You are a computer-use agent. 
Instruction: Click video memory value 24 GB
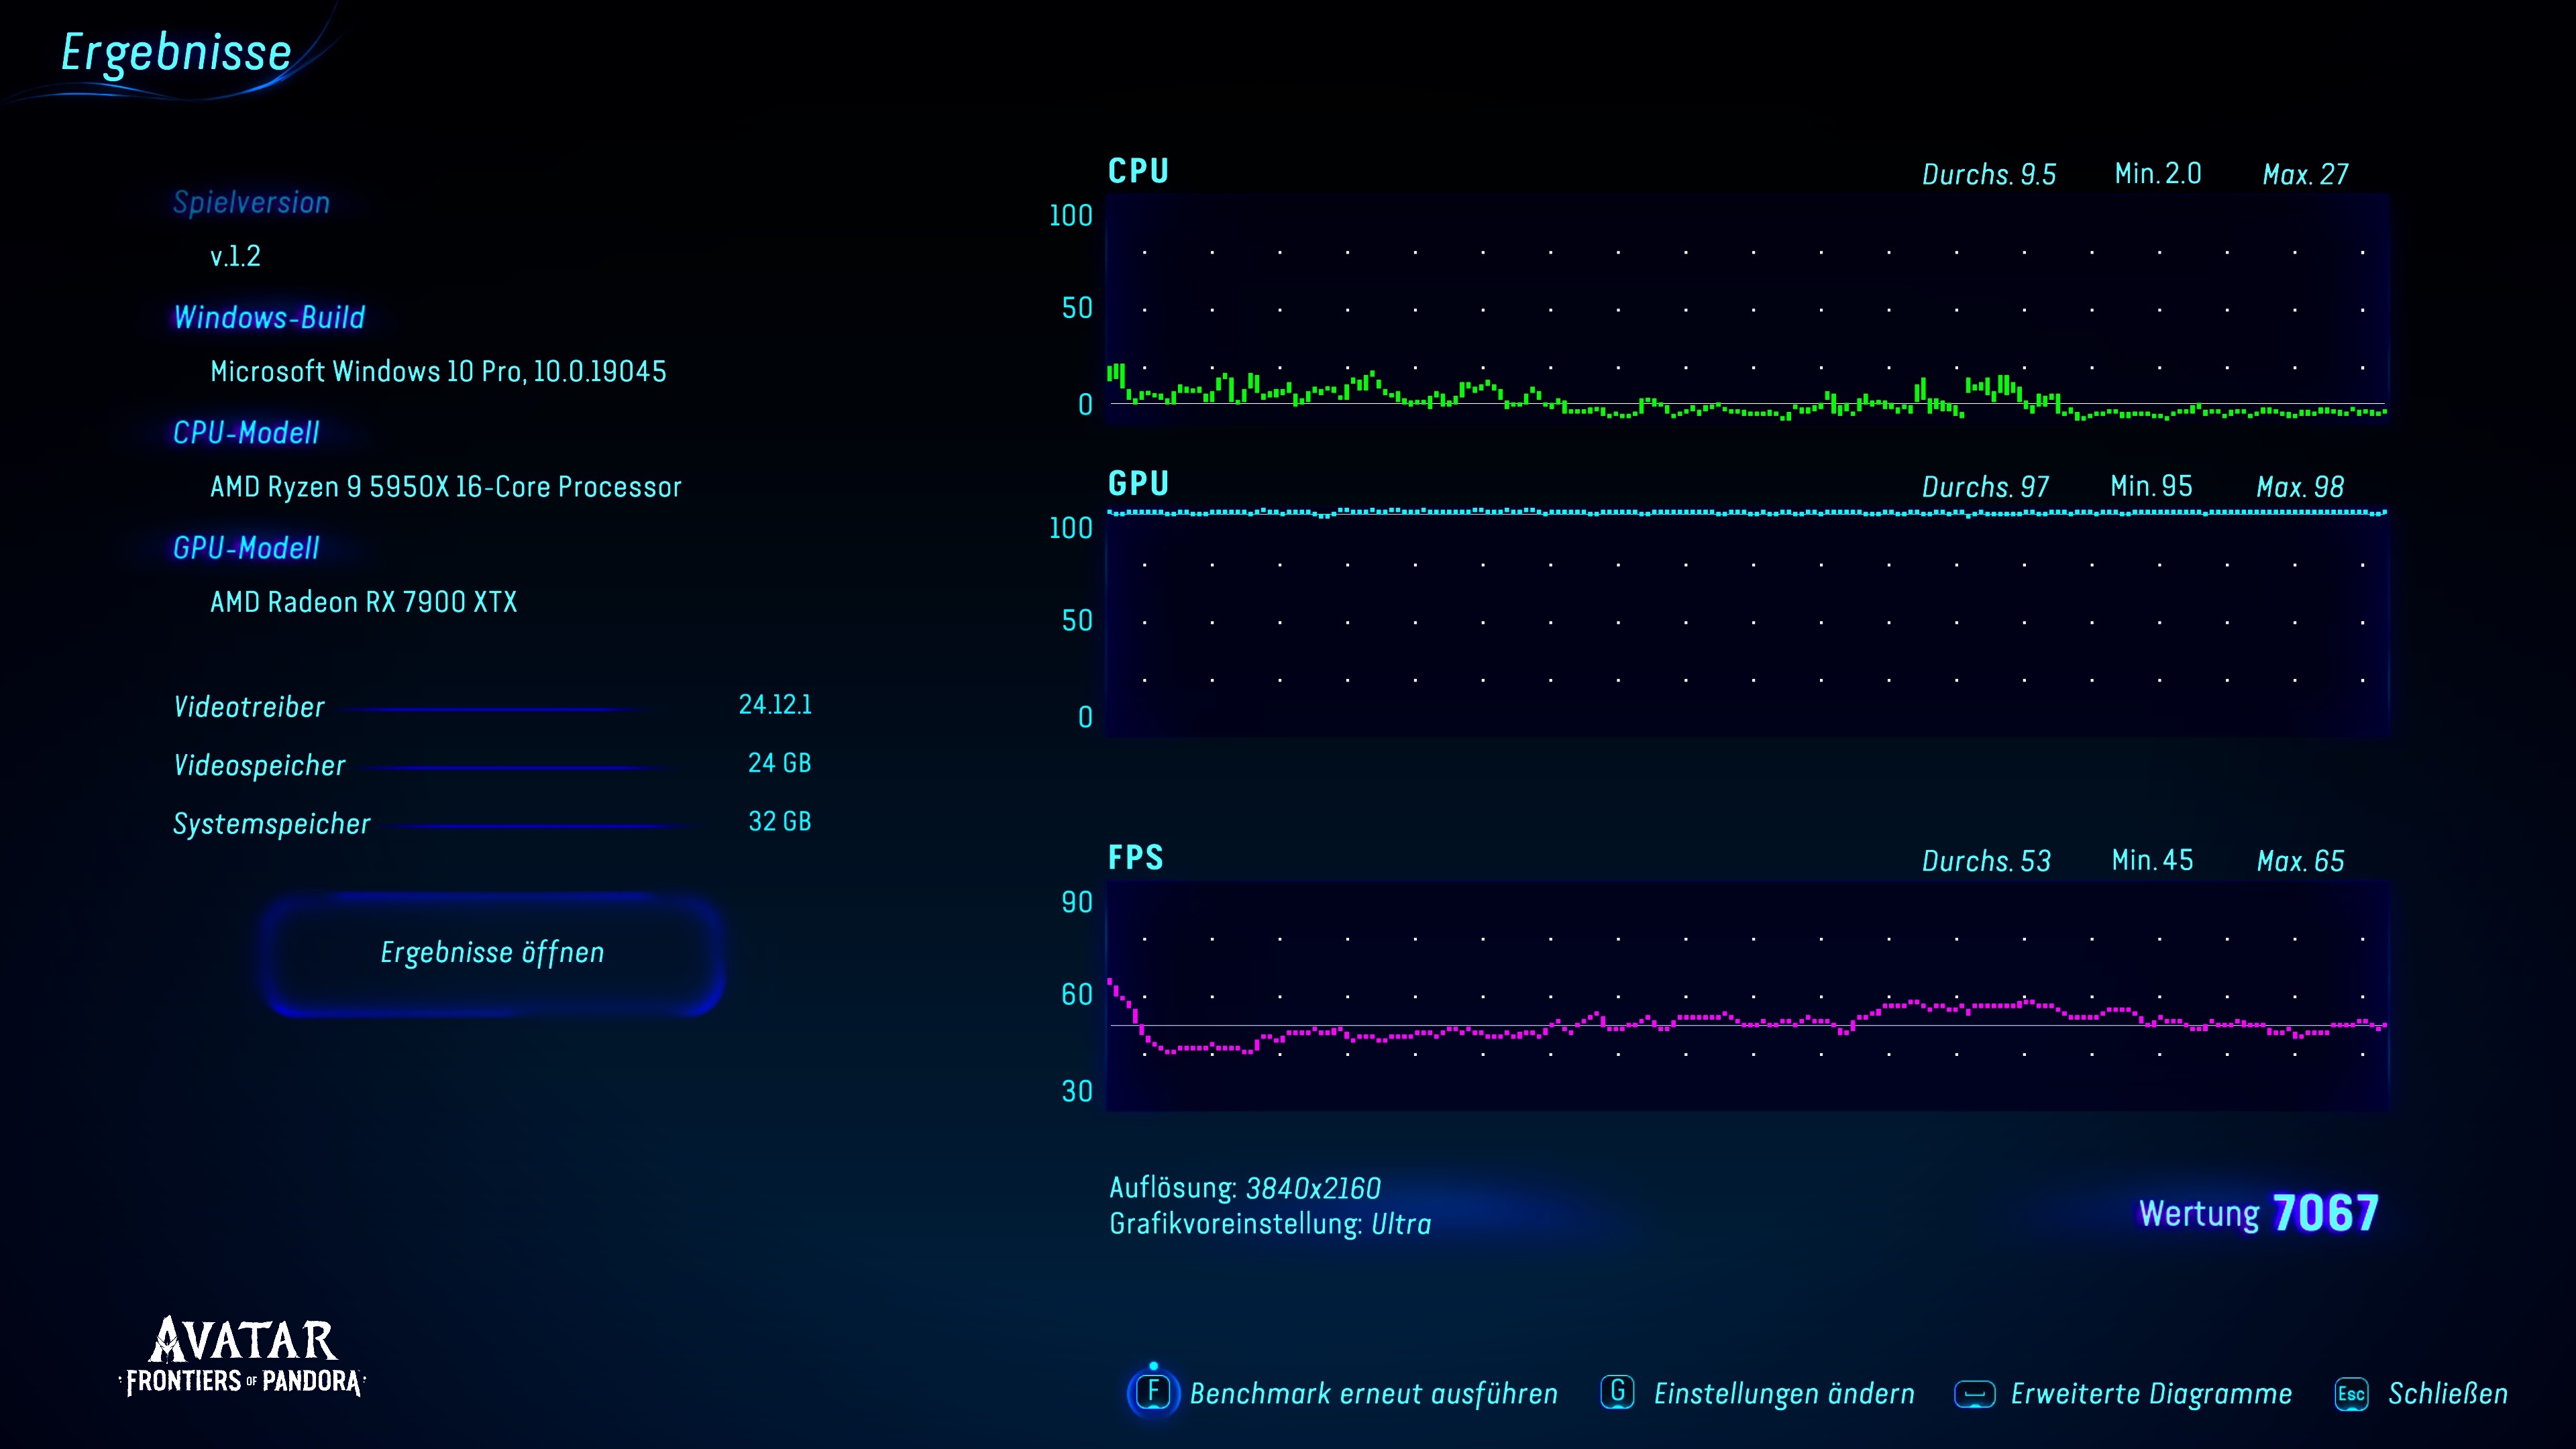pos(780,763)
